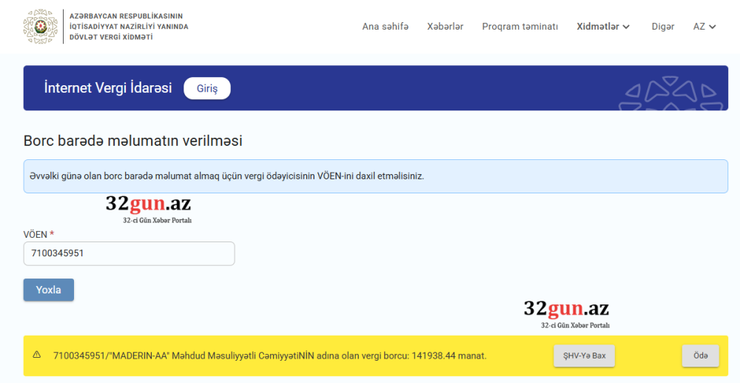Click the İnternet Vergi İdarəsi banner title
Image resolution: width=740 pixels, height=383 pixels.
tap(108, 88)
